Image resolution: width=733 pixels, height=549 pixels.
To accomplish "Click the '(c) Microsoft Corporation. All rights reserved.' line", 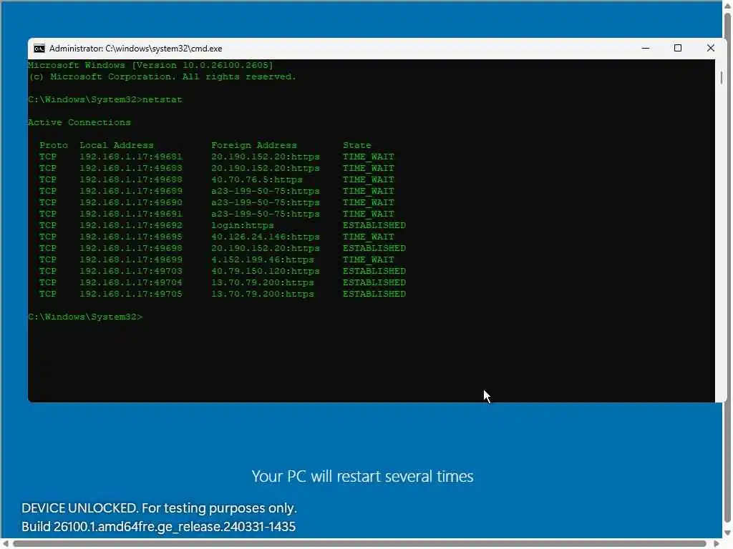I will tap(162, 76).
